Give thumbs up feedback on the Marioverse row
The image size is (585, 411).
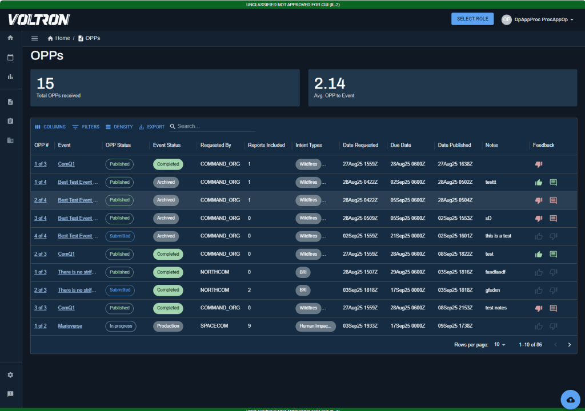click(x=538, y=326)
